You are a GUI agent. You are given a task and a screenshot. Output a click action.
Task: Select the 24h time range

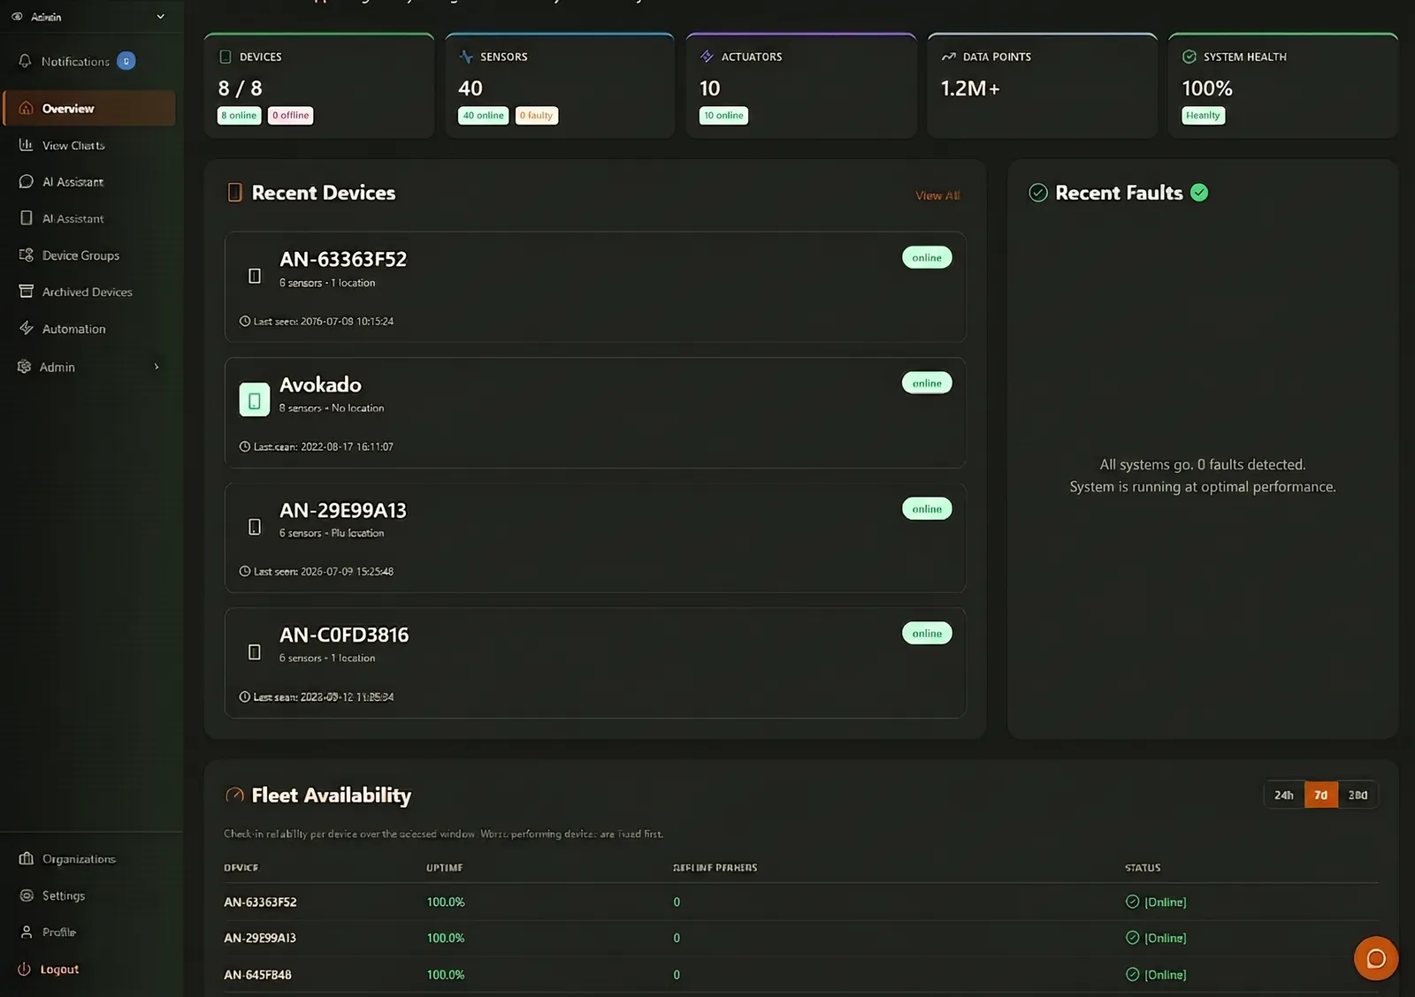[1284, 795]
